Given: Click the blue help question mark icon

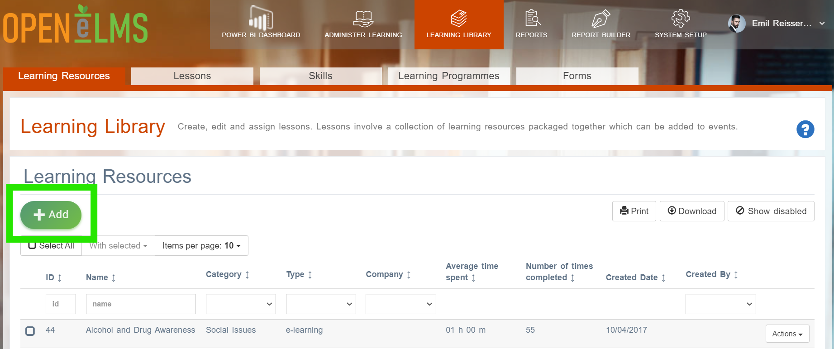Looking at the screenshot, I should point(805,129).
